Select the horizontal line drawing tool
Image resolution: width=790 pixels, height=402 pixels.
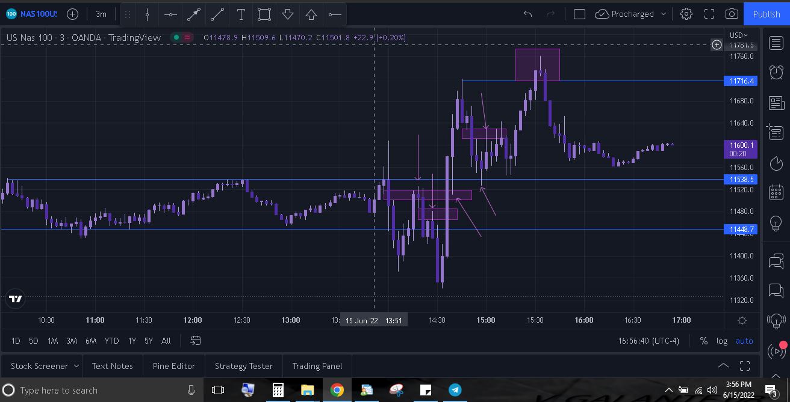click(170, 14)
